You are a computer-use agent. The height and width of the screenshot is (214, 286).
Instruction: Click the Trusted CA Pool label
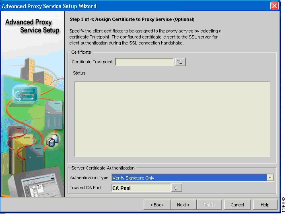point(86,188)
